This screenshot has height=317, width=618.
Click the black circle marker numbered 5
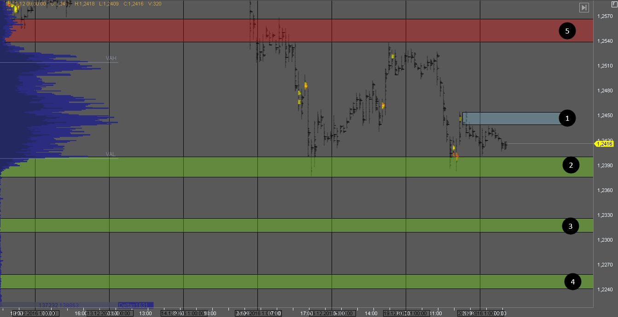[567, 31]
